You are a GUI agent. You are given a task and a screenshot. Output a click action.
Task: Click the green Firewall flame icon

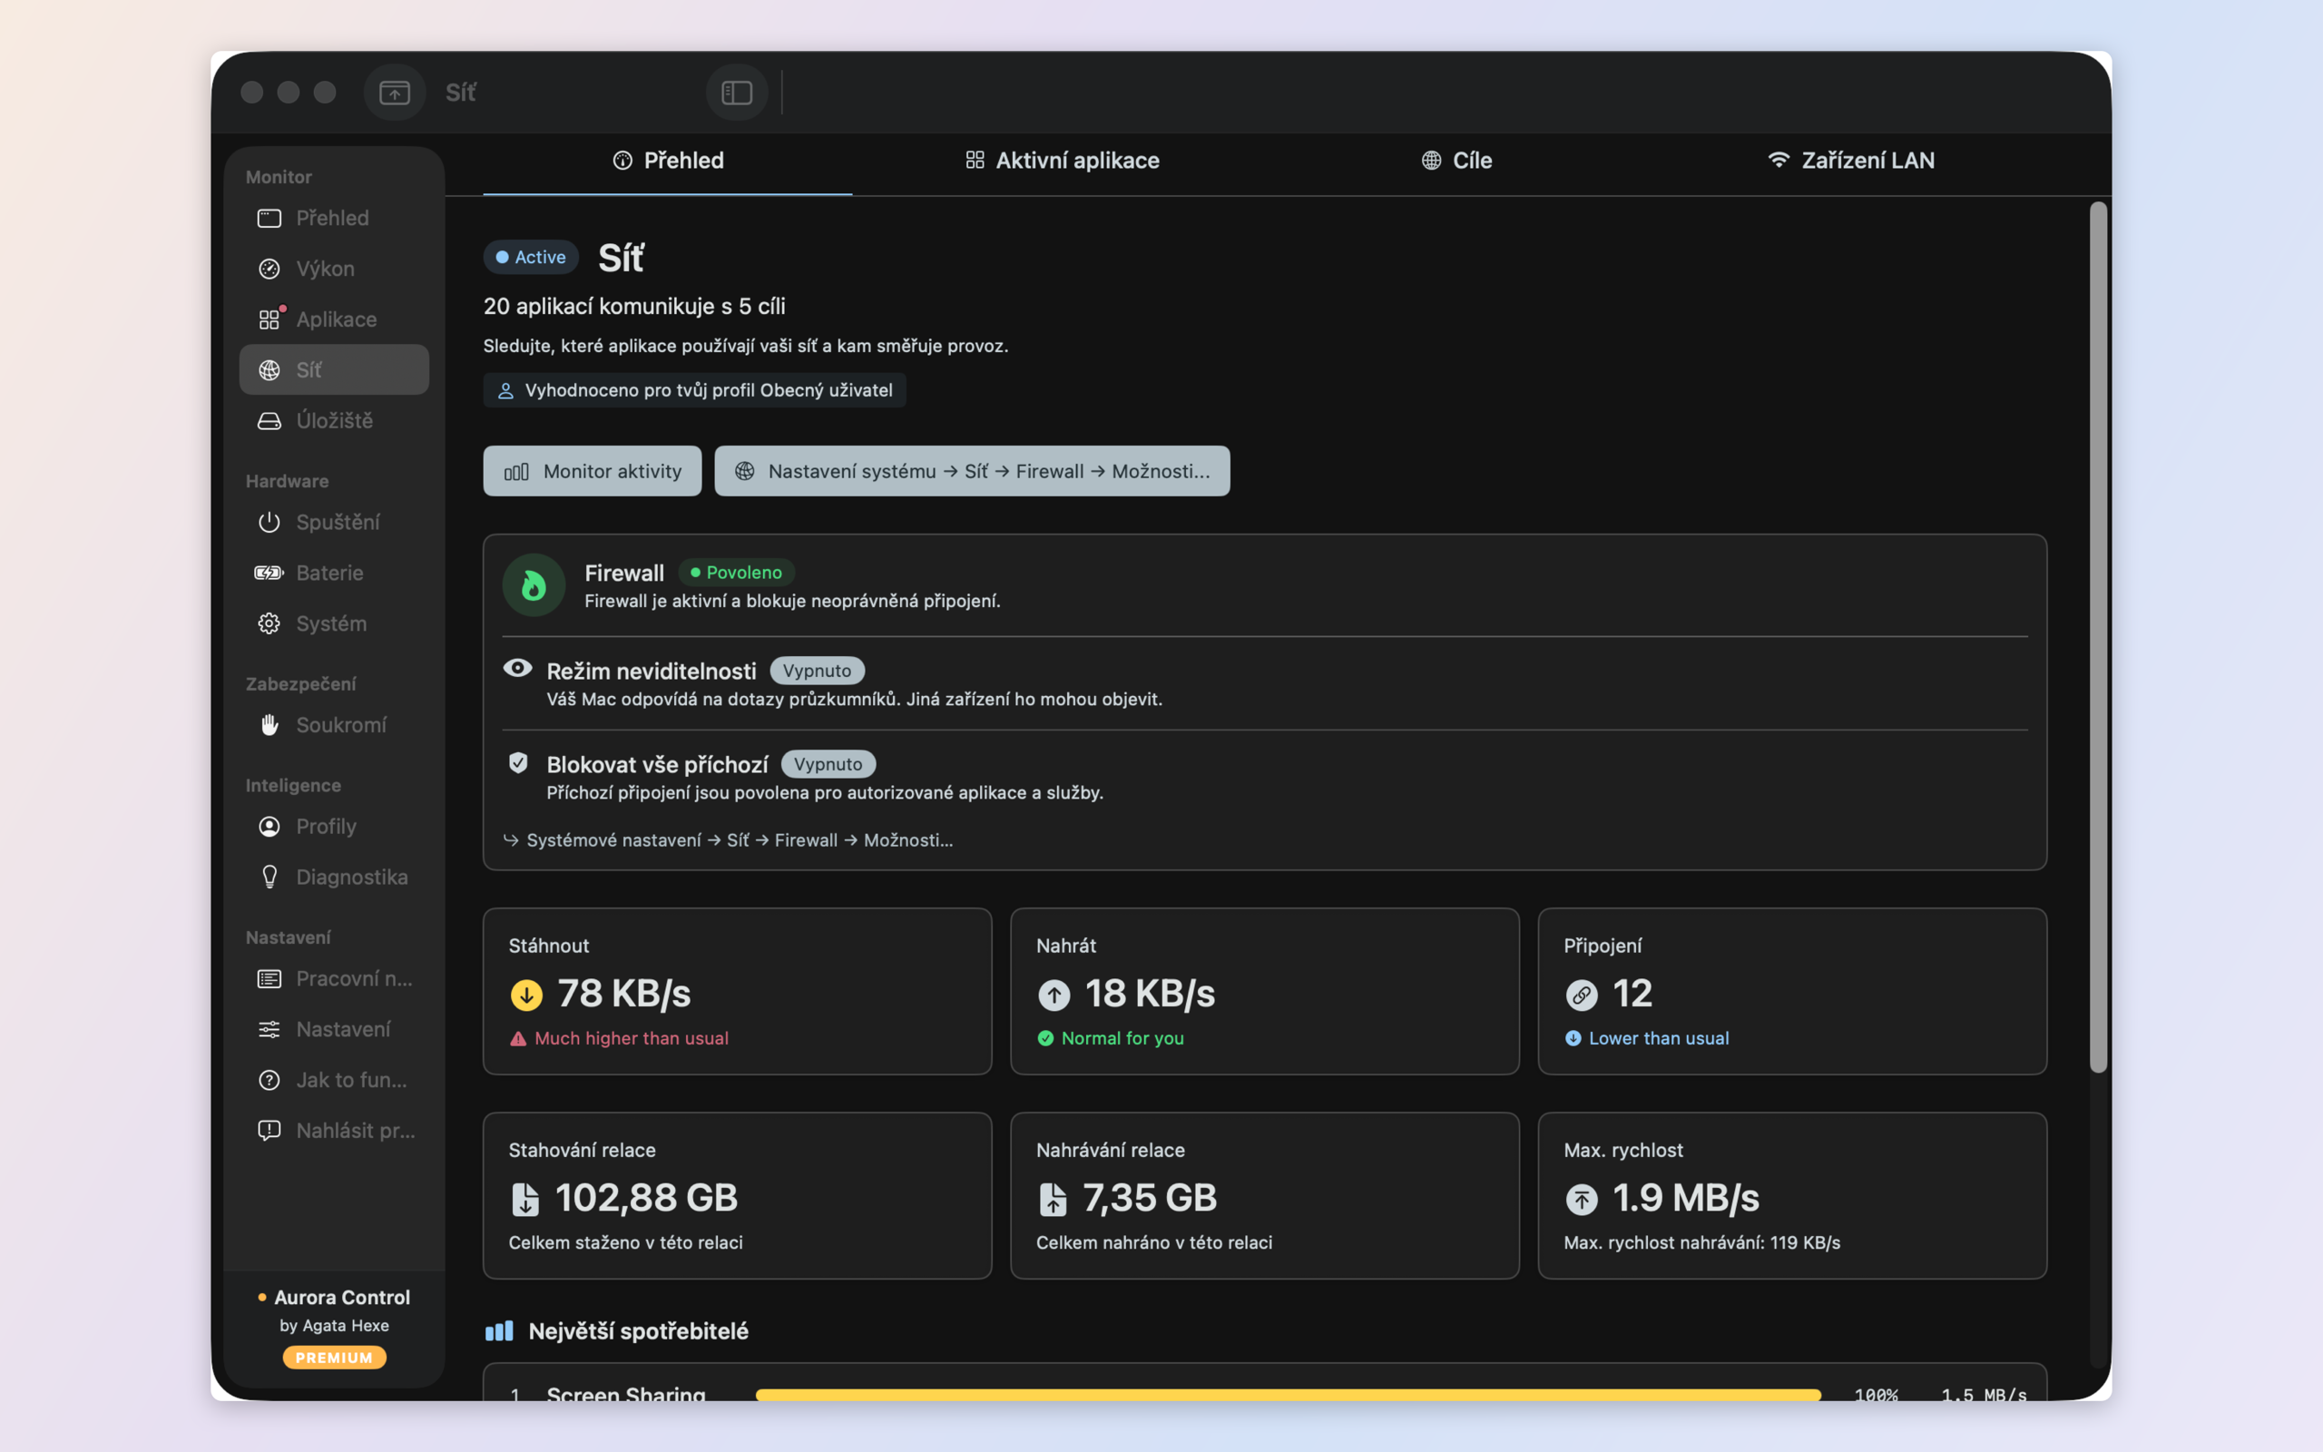534,584
